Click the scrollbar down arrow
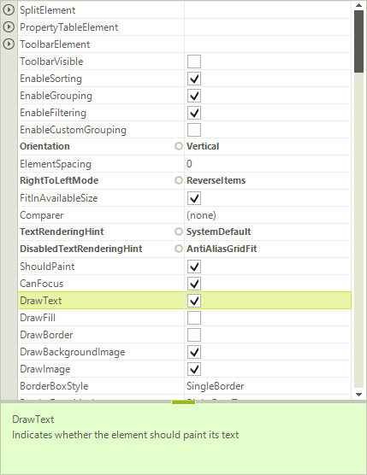367x475 pixels. (358, 395)
